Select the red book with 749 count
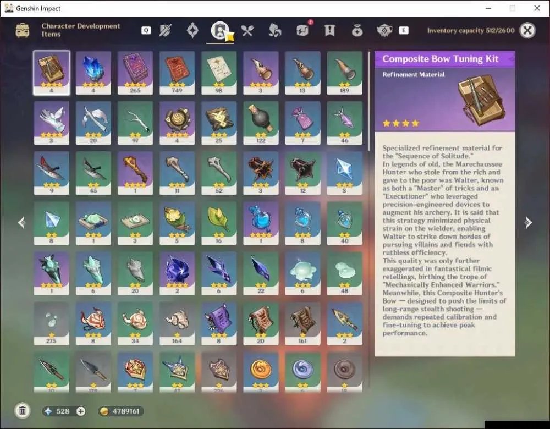This screenshot has height=429, width=550. pos(177,73)
